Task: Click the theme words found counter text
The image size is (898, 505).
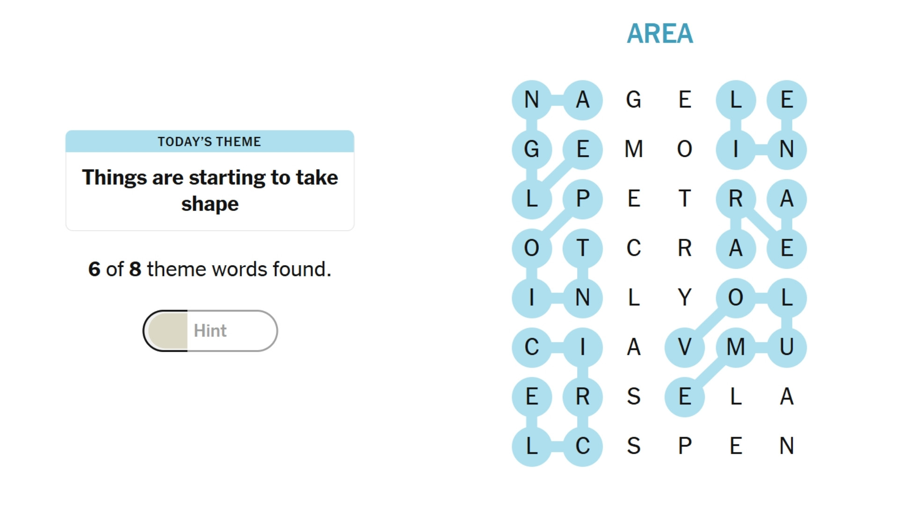Action: pyautogui.click(x=210, y=269)
